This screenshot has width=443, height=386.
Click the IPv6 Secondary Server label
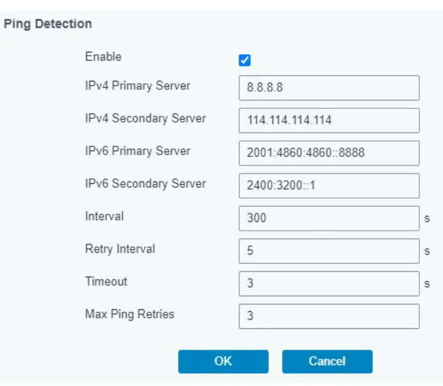[145, 184]
